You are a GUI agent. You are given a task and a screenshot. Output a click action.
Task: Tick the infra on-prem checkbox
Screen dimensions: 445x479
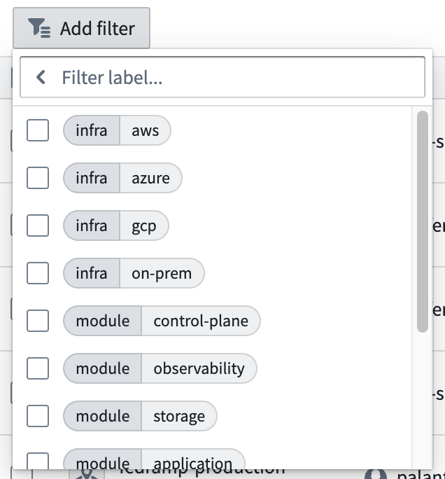point(38,273)
